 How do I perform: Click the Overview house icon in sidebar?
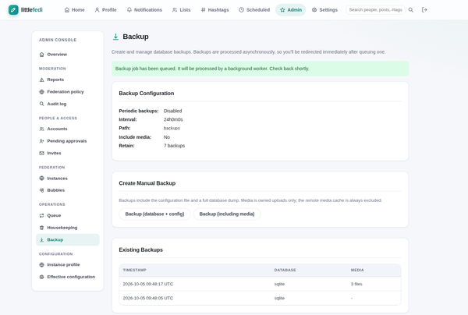[x=42, y=55]
